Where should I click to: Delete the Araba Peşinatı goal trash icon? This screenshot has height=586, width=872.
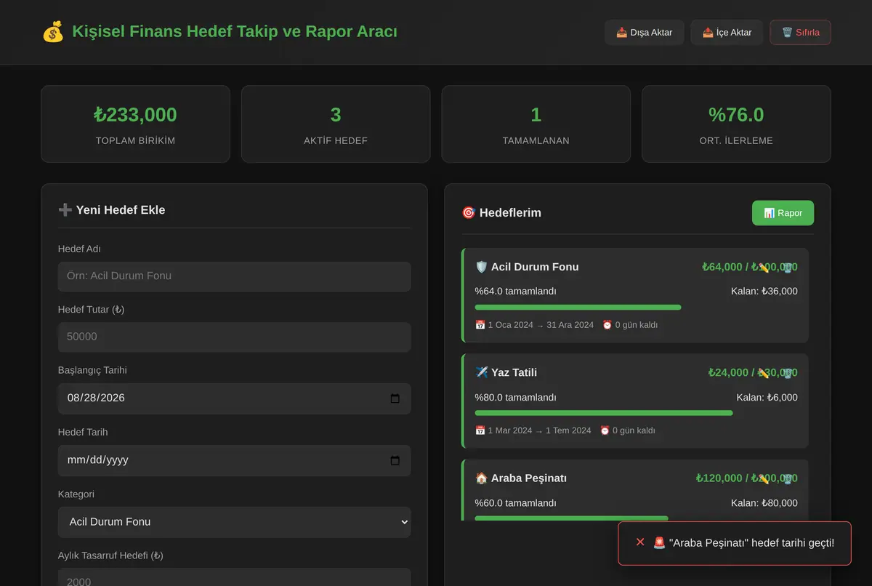tap(788, 478)
